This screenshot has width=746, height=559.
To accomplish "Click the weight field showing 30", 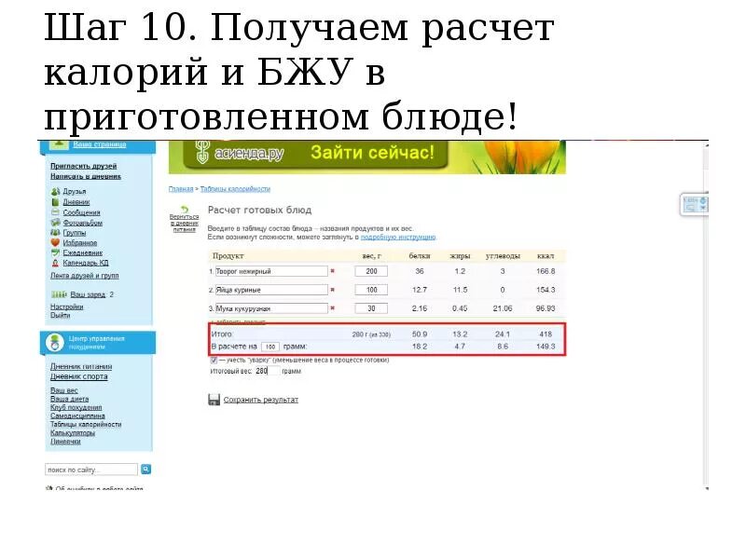I will click(x=371, y=308).
